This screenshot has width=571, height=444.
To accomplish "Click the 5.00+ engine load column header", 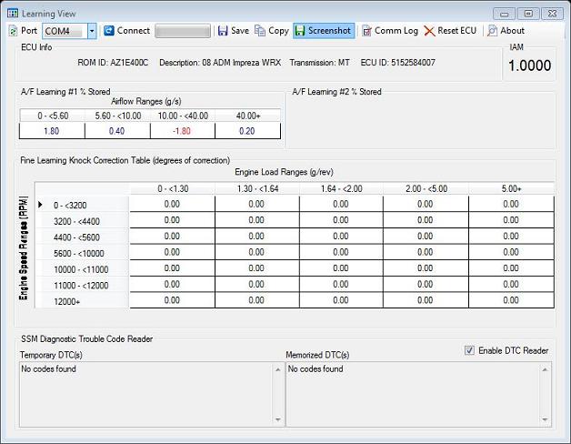I will 509,188.
